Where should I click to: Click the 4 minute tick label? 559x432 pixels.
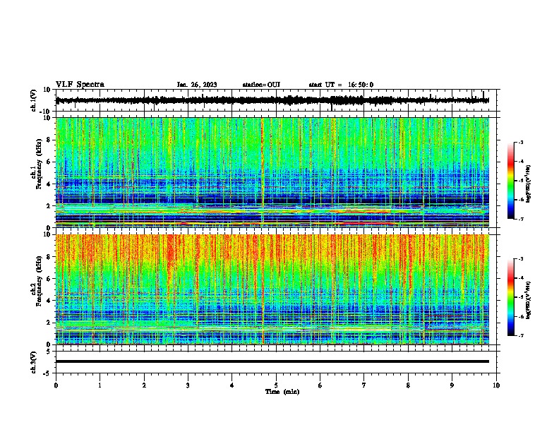232,385
